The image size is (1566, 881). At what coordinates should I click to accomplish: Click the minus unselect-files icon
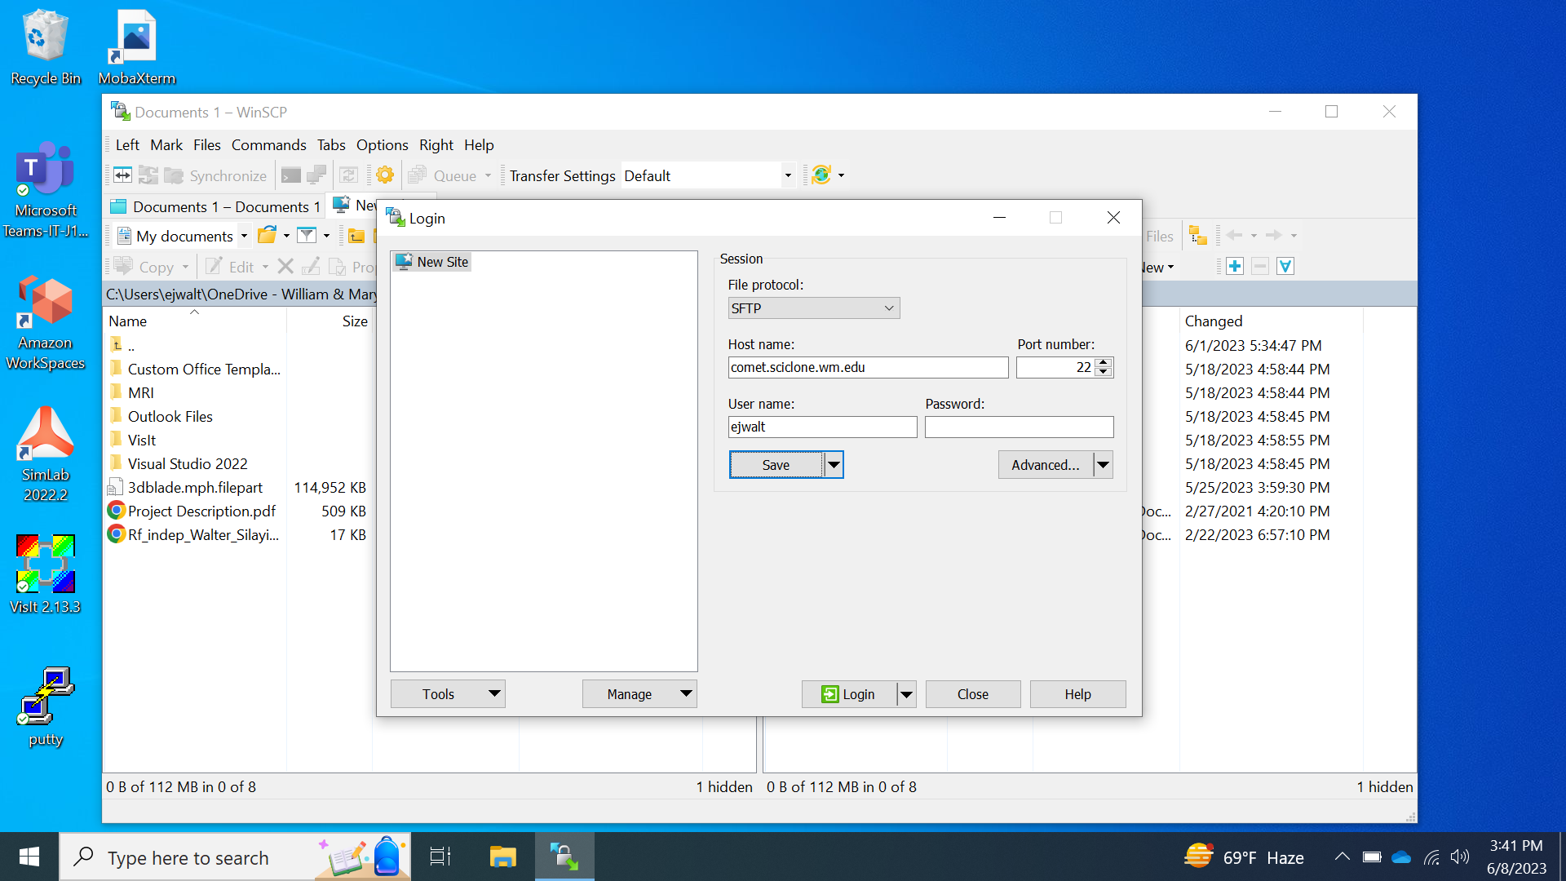point(1260,267)
